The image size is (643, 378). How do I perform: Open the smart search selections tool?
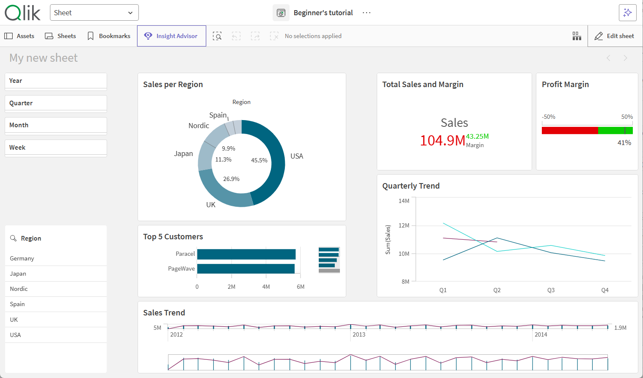click(x=217, y=36)
